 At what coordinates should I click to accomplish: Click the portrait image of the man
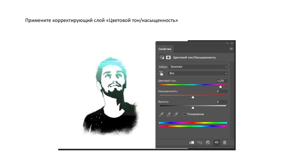pyautogui.click(x=110, y=96)
